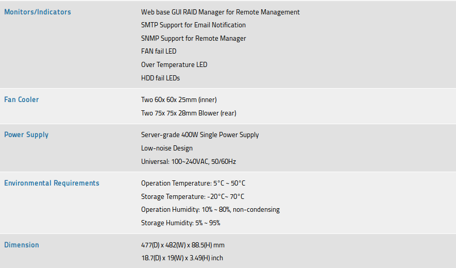Click the Monitors/Indicators heading

[38, 12]
